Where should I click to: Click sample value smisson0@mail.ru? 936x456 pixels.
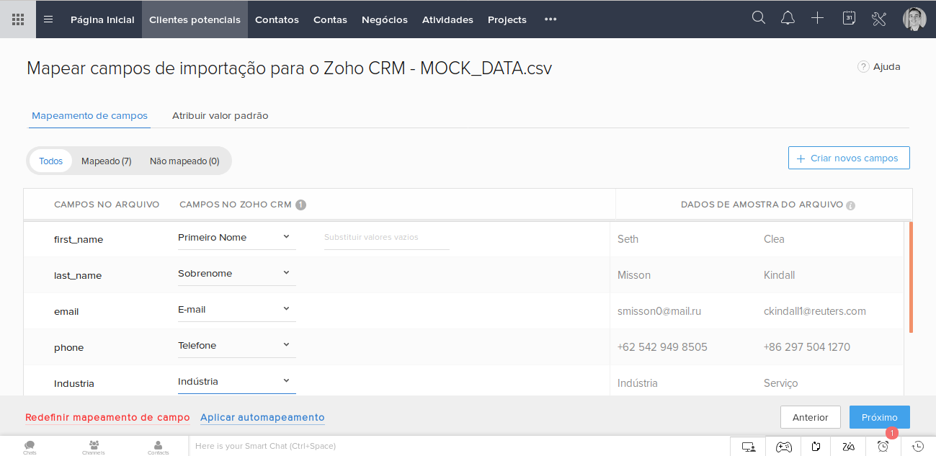tap(659, 311)
